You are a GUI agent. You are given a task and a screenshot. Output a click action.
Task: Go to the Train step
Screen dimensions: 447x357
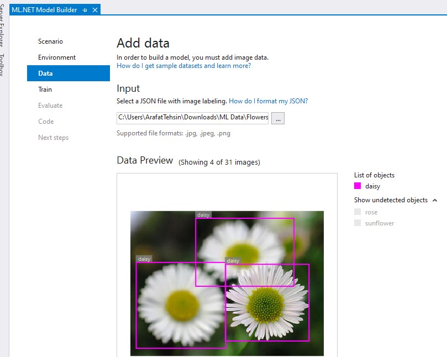point(45,89)
